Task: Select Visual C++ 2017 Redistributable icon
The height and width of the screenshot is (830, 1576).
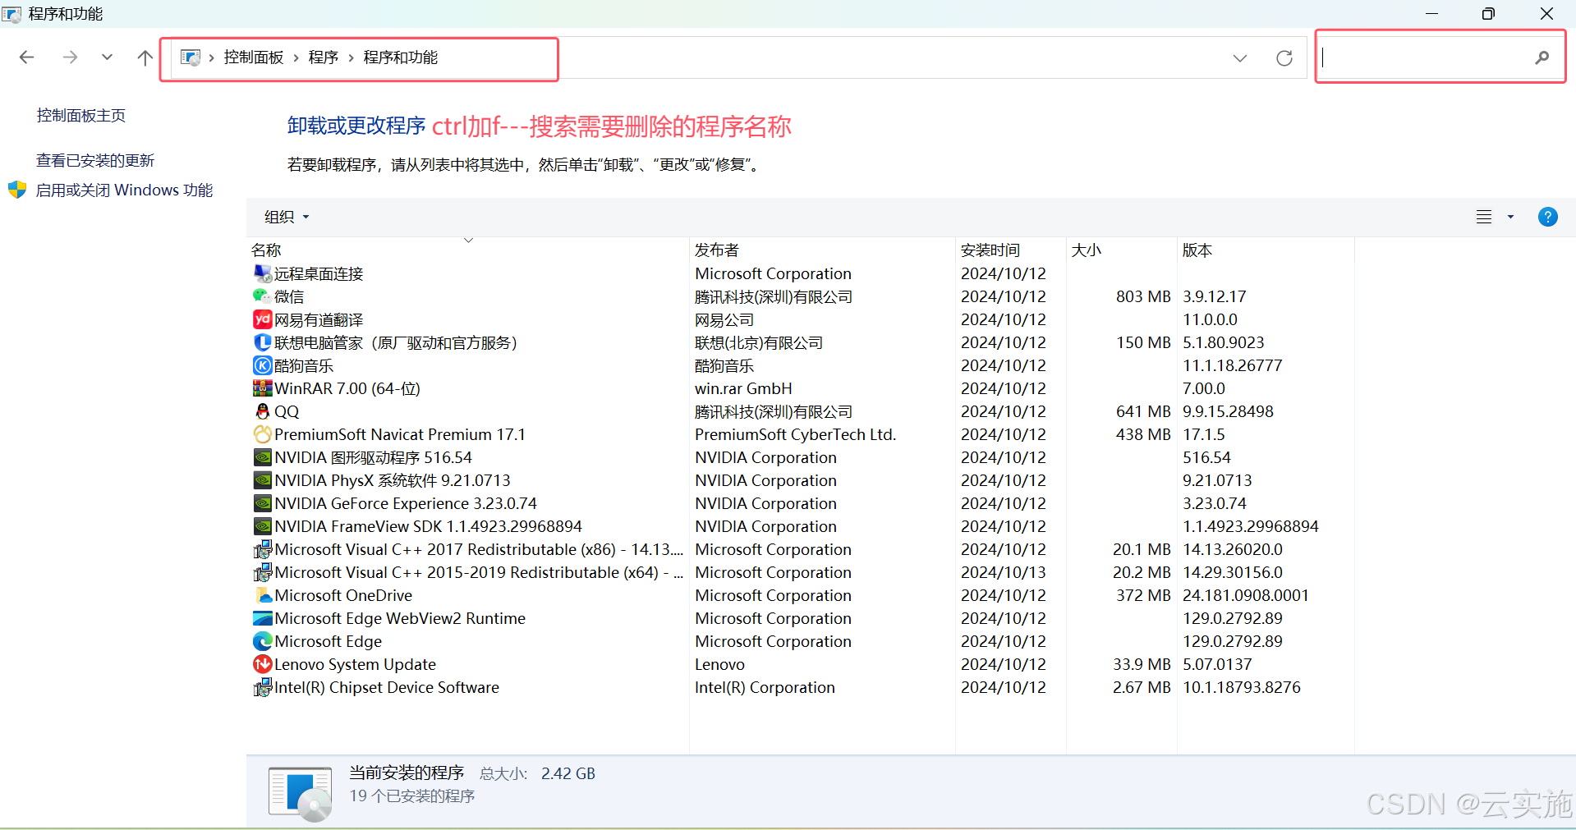Action: (x=263, y=549)
